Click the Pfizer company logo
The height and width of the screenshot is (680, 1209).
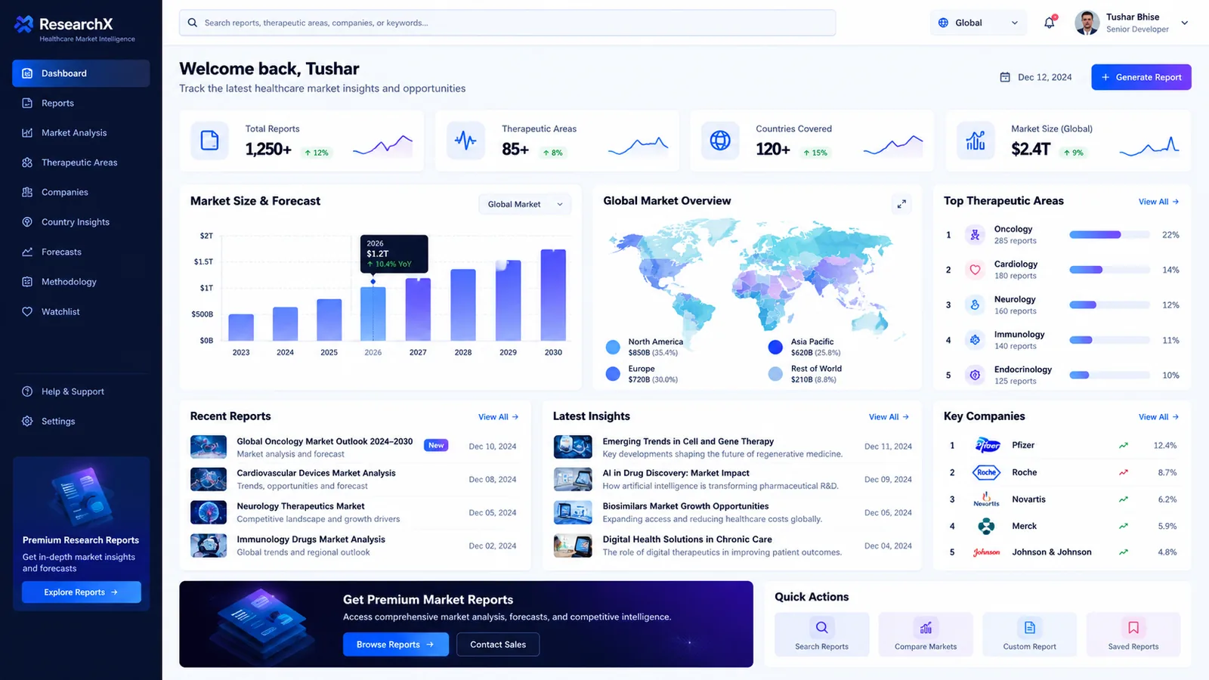click(987, 445)
